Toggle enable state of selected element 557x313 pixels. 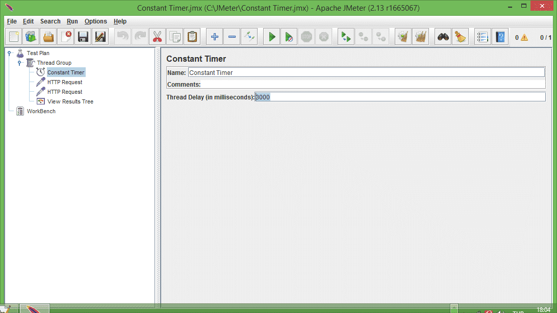[x=249, y=36]
